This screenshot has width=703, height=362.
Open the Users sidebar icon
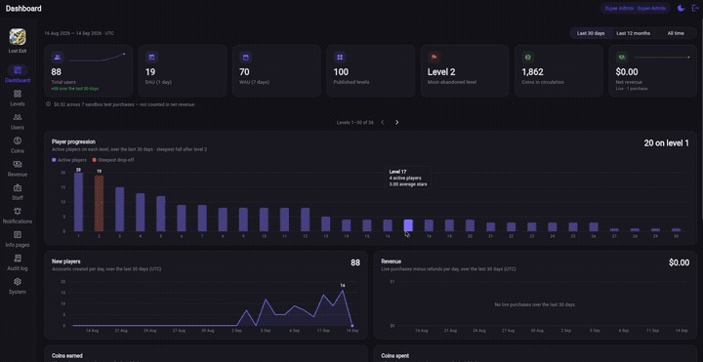pos(18,117)
